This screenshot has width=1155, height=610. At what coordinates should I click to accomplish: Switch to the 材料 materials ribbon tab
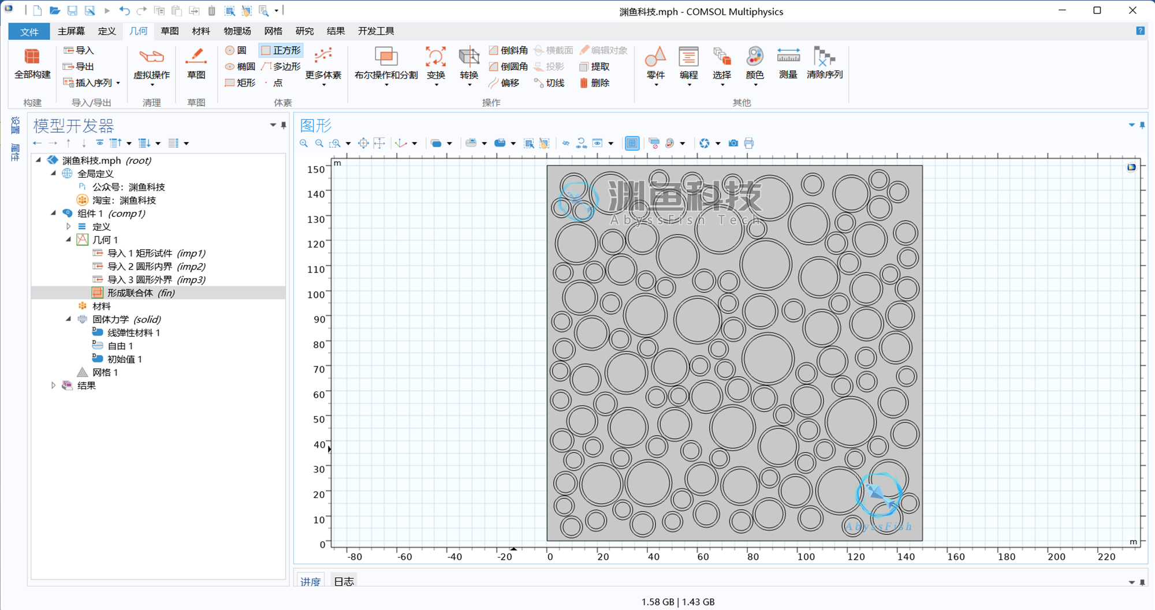201,31
